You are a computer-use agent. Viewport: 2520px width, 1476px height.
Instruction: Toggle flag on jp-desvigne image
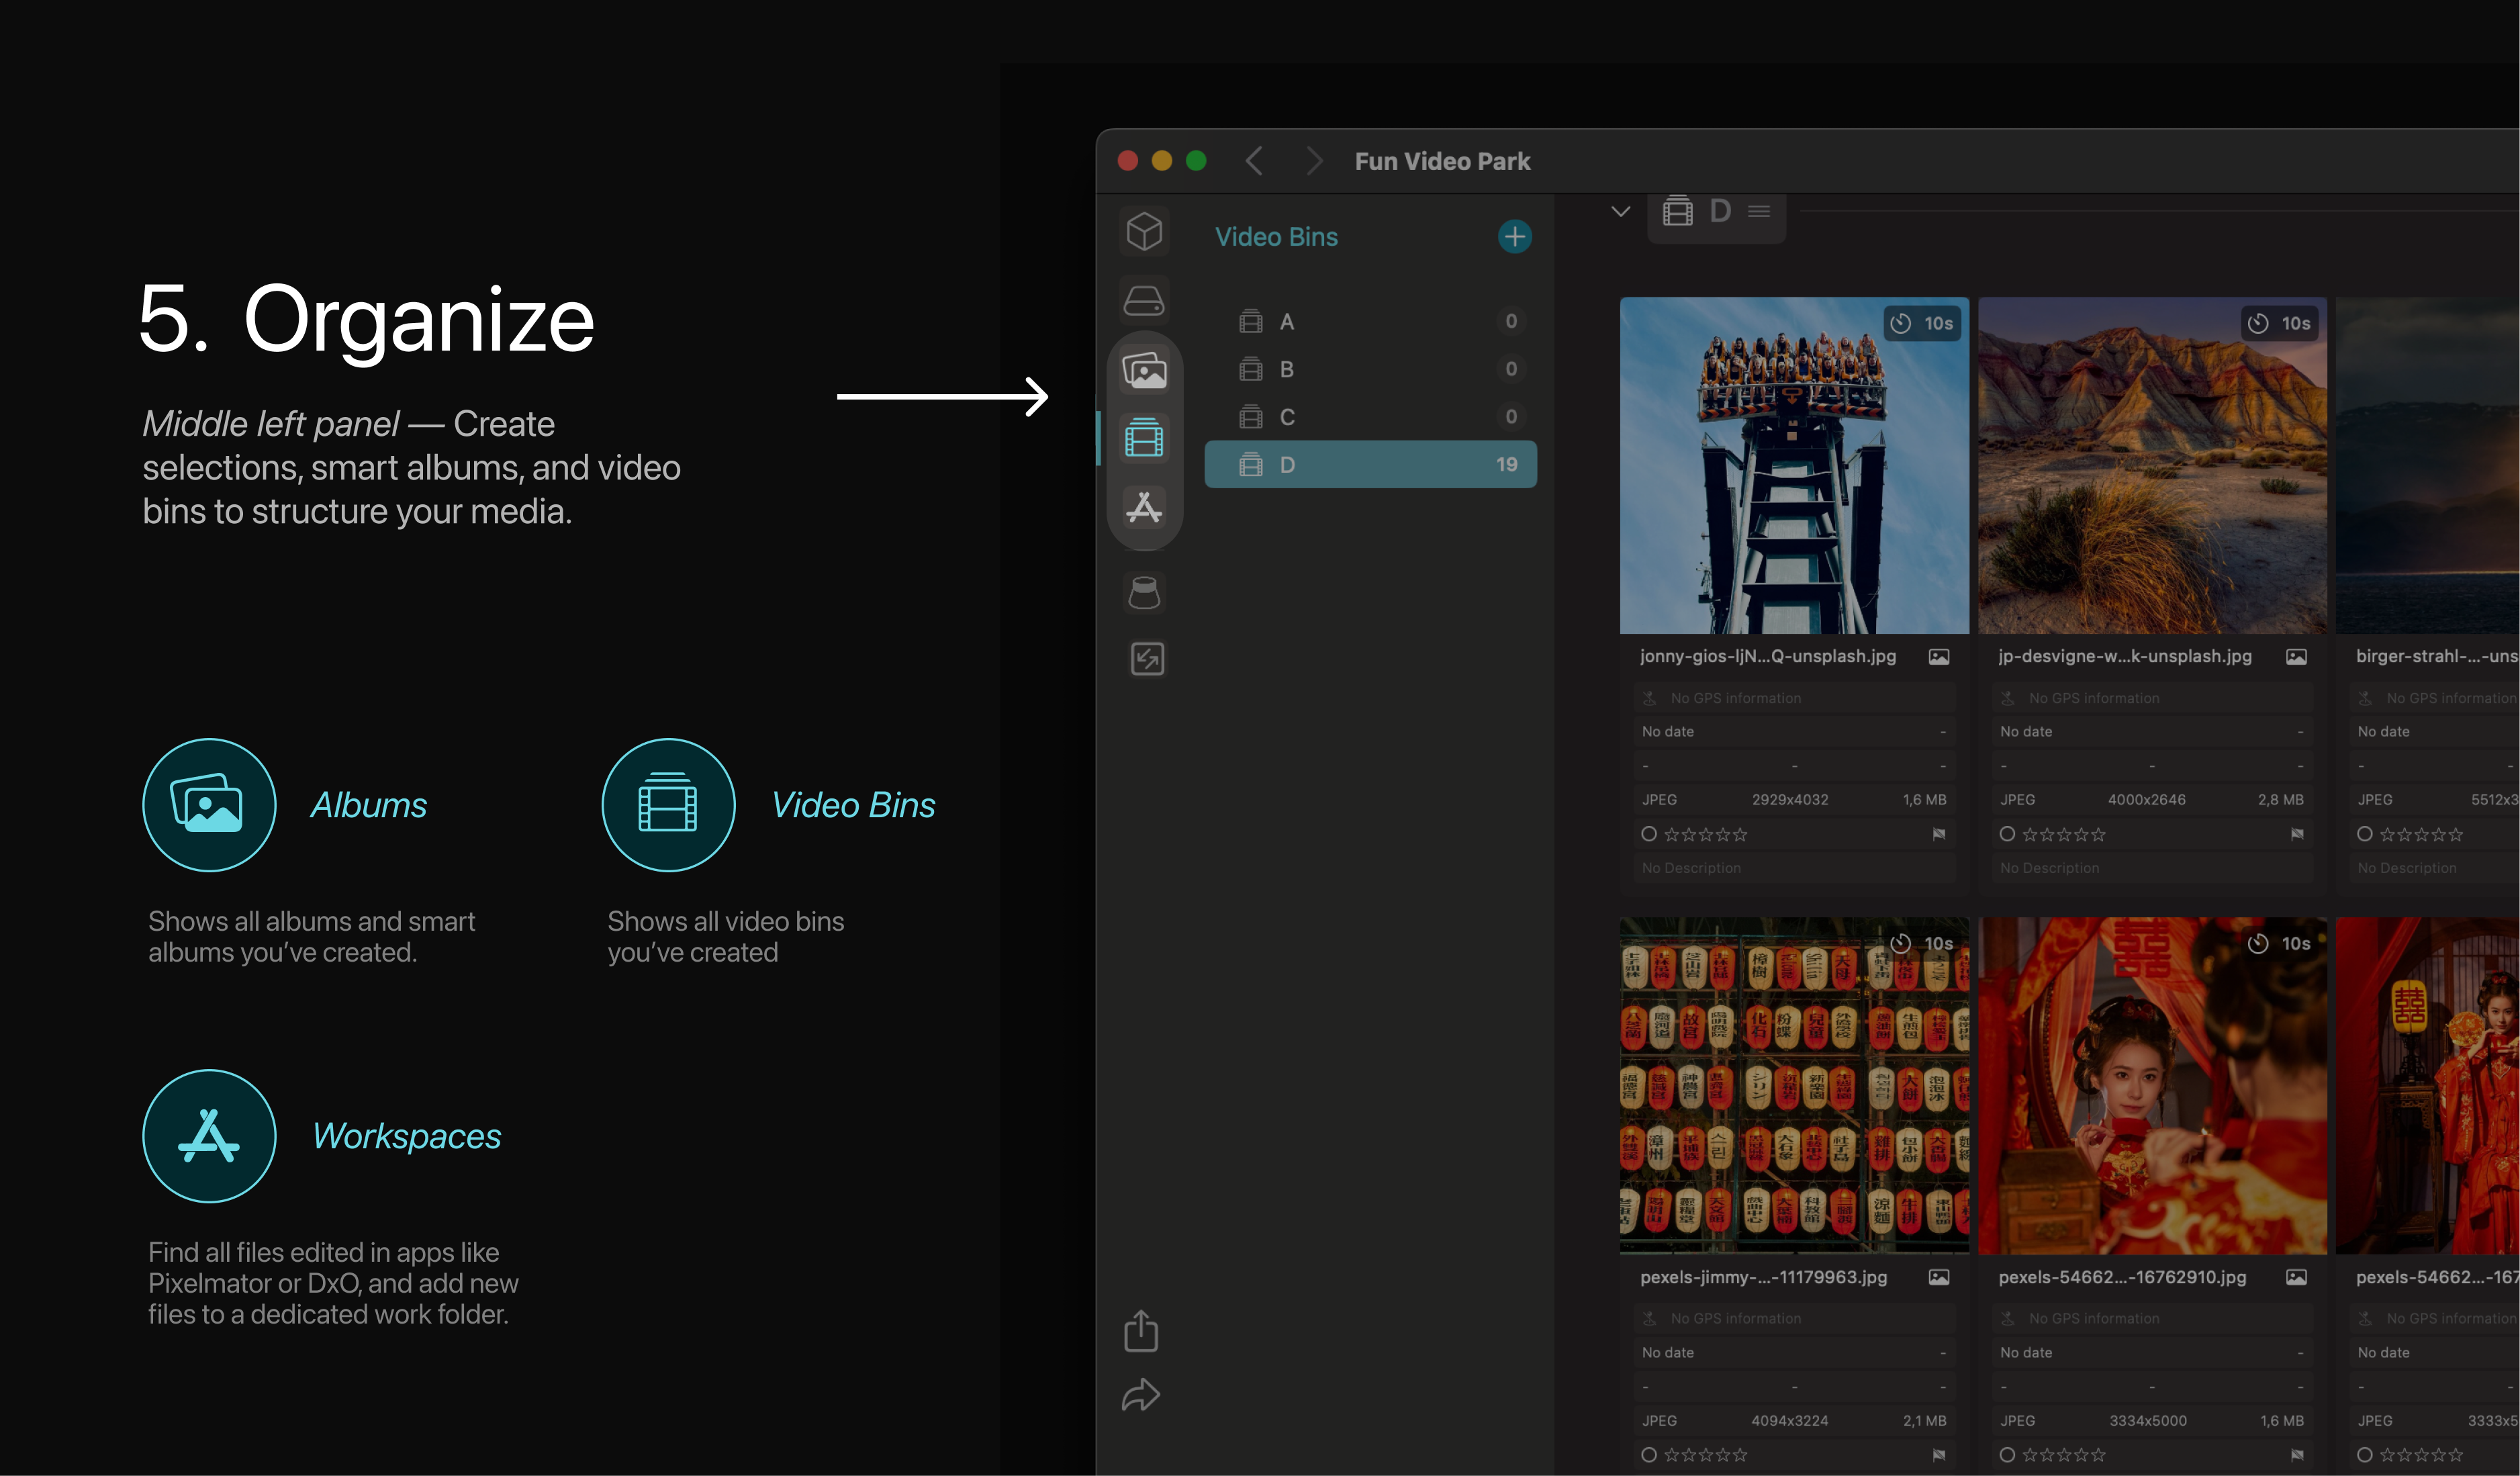[2297, 834]
